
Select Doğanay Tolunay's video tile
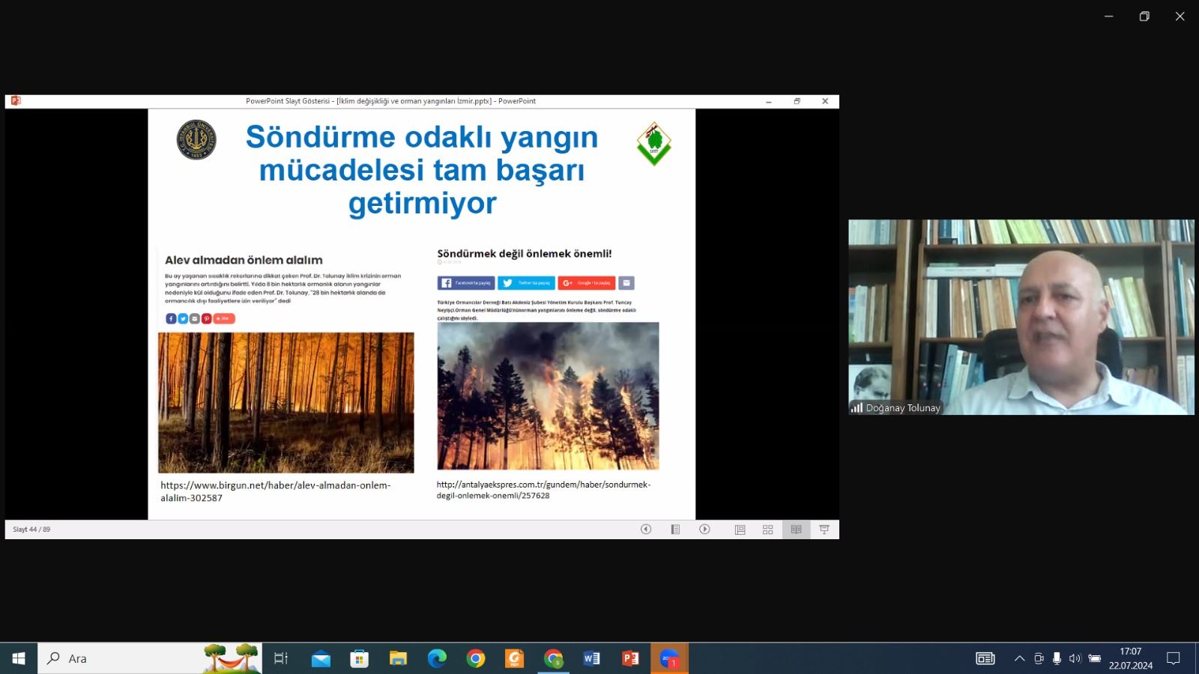click(x=1021, y=317)
